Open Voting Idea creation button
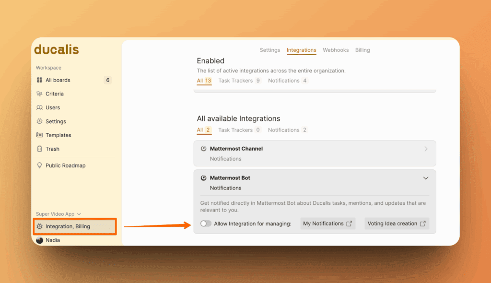The width and height of the screenshot is (491, 283). pyautogui.click(x=396, y=224)
